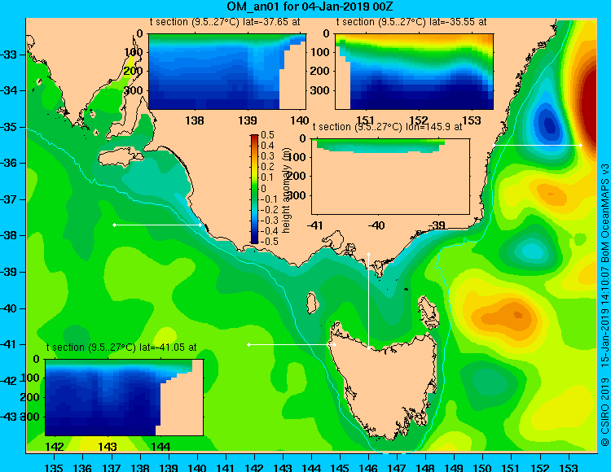
Task: Click the "lat=-41.05" temperature section title
Action: pyautogui.click(x=121, y=347)
